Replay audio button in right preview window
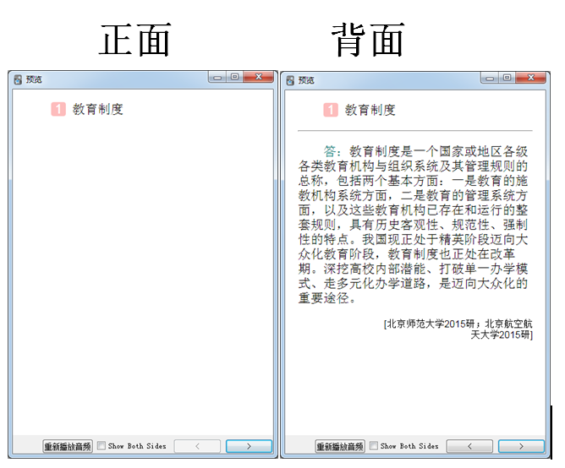The height and width of the screenshot is (468, 565). tap(340, 446)
